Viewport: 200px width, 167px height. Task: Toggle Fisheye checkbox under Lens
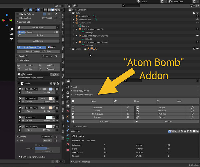pyautogui.click(x=36, y=145)
